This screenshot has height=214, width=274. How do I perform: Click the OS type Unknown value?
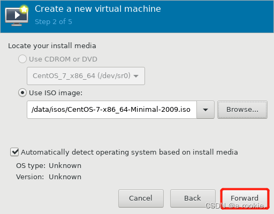[65, 165]
